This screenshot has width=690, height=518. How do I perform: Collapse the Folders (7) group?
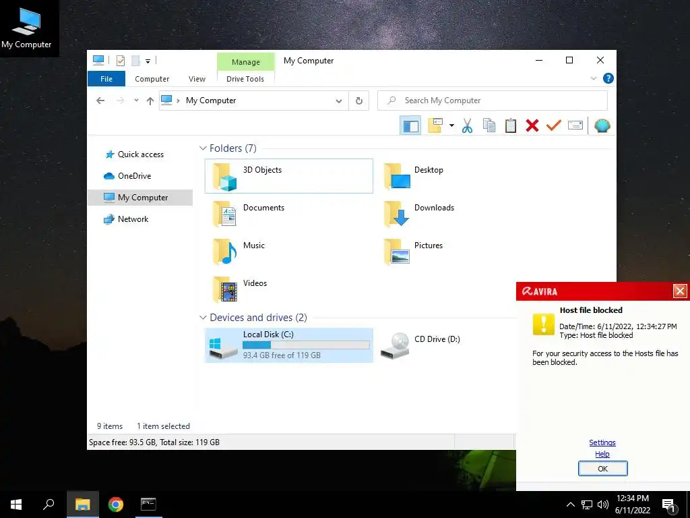203,148
